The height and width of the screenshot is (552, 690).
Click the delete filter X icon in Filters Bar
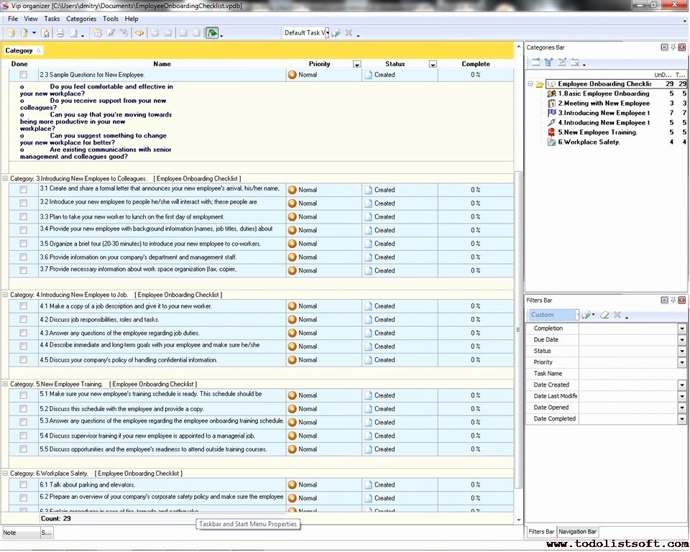point(617,315)
